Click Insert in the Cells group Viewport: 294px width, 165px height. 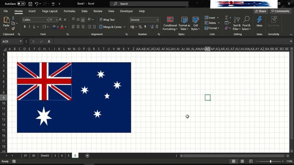coord(211,18)
